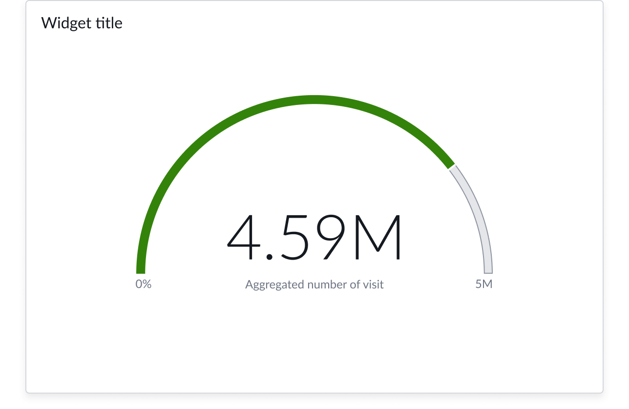629x409 pixels.
Task: Click the digit "4" in the gauge value
Action: tap(244, 238)
